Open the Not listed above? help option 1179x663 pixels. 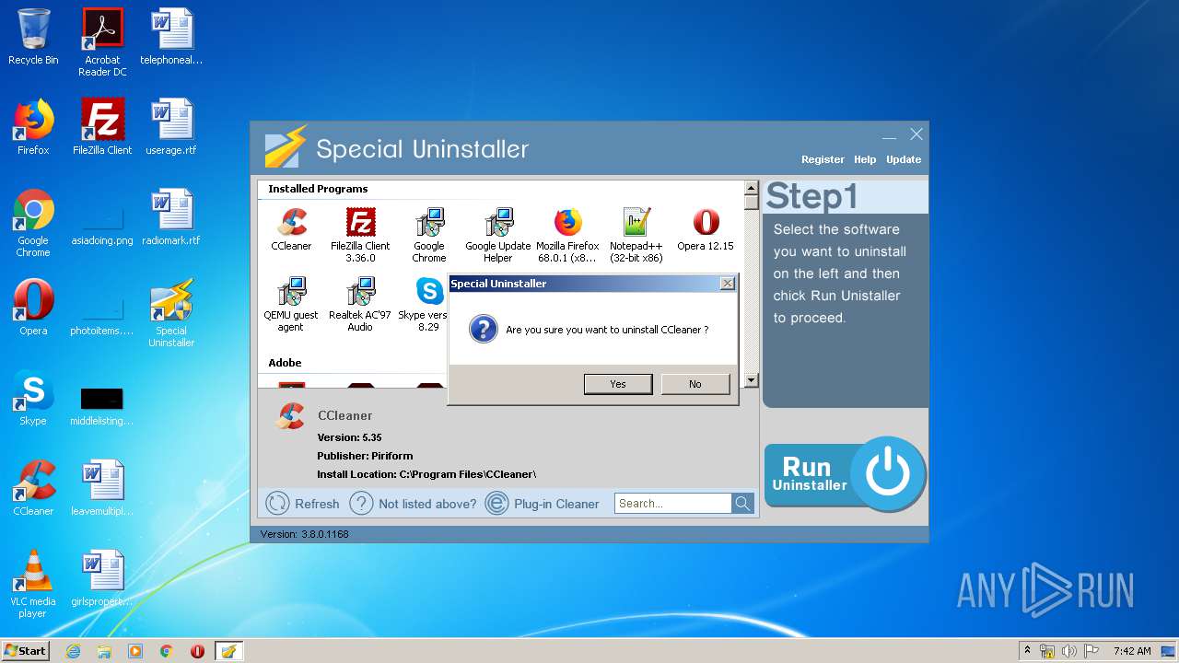point(413,504)
